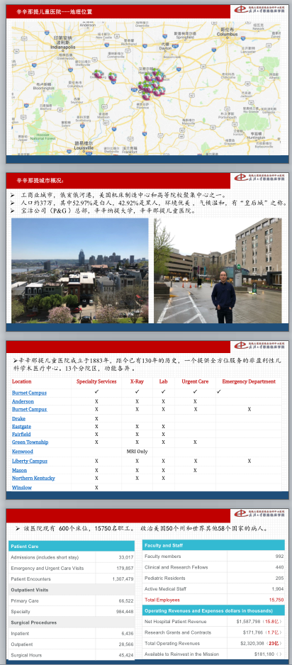Screen dimensions: 292x665
Task: Click the Hoosier National Forest map label
Action: (x=43, y=136)
